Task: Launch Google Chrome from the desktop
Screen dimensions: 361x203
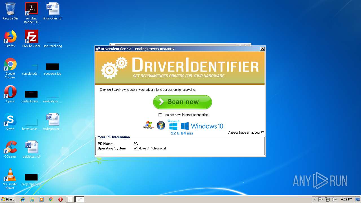Action: [10, 68]
